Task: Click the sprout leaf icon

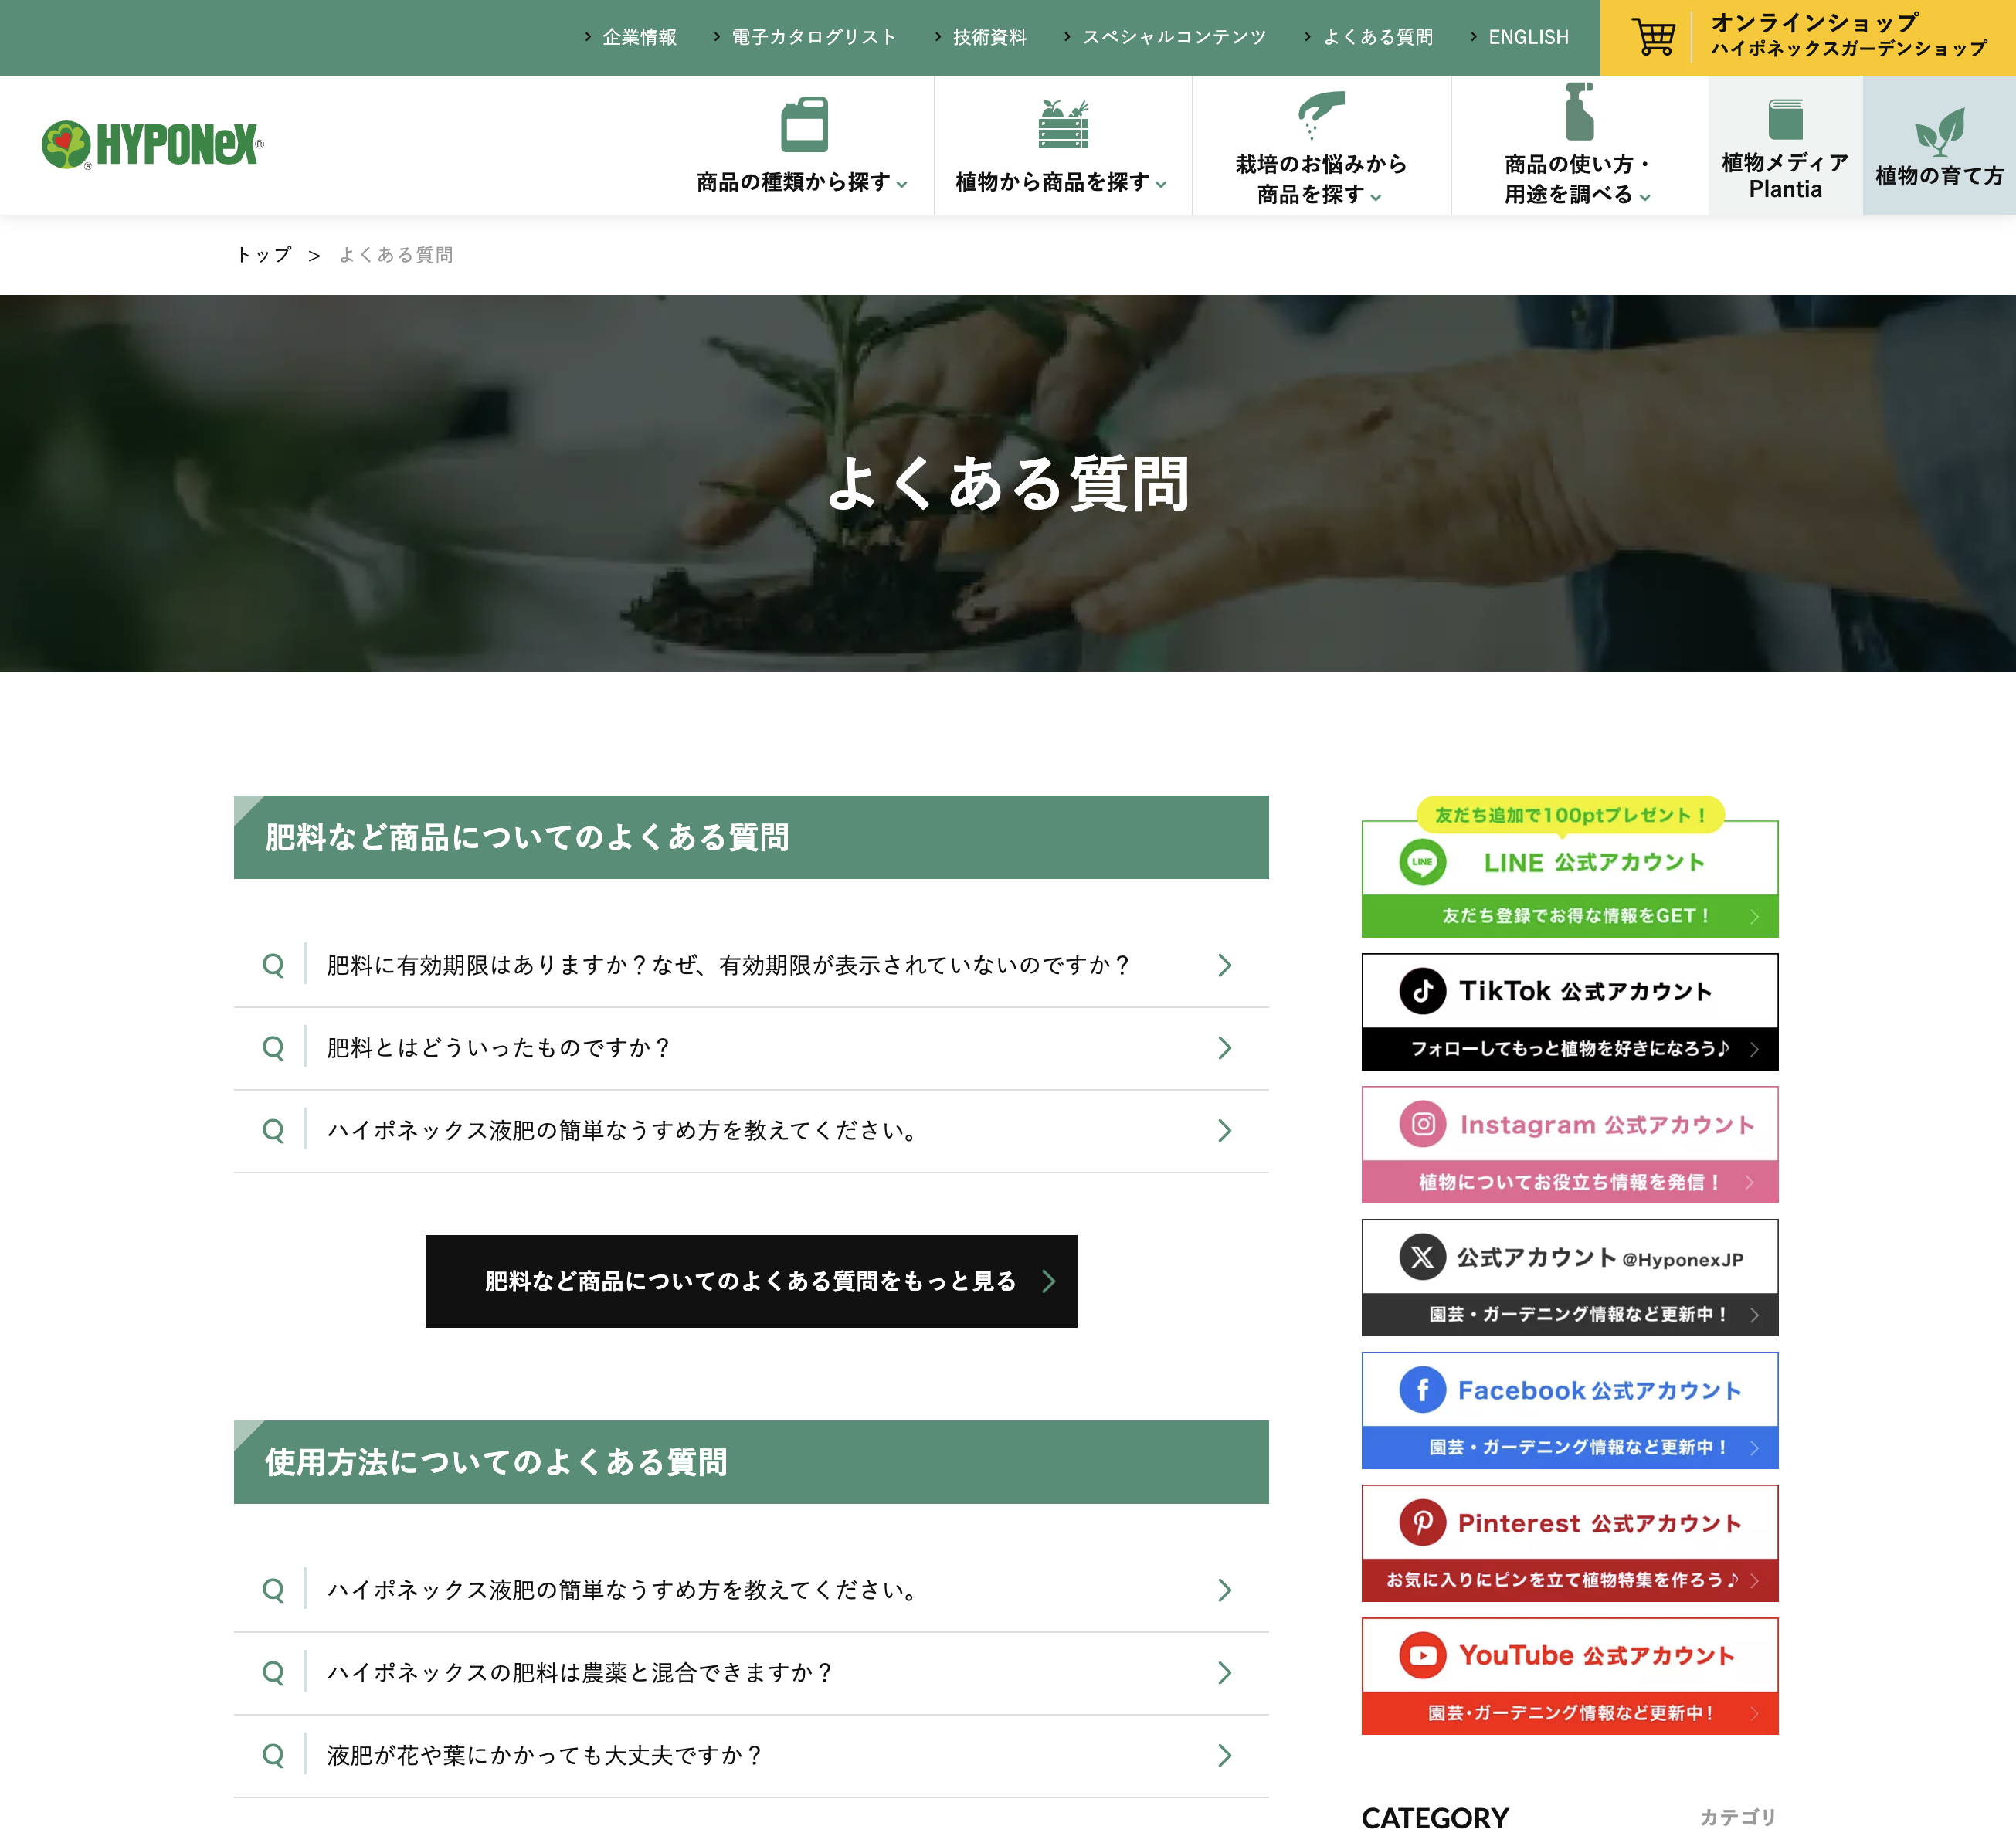Action: click(x=1939, y=131)
